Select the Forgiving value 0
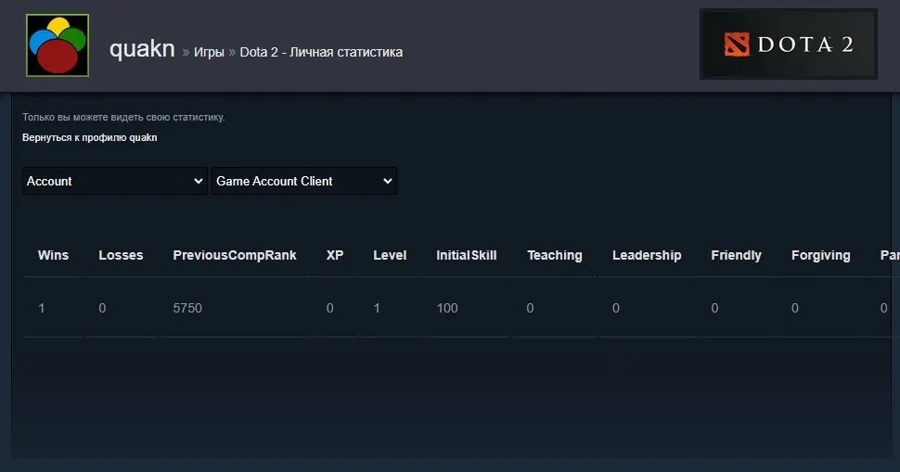This screenshot has width=900, height=472. click(x=795, y=308)
